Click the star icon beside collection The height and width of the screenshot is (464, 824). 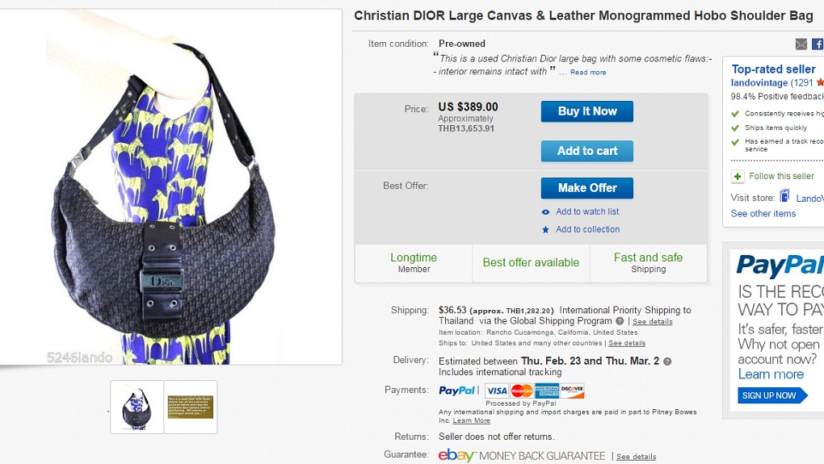point(545,229)
